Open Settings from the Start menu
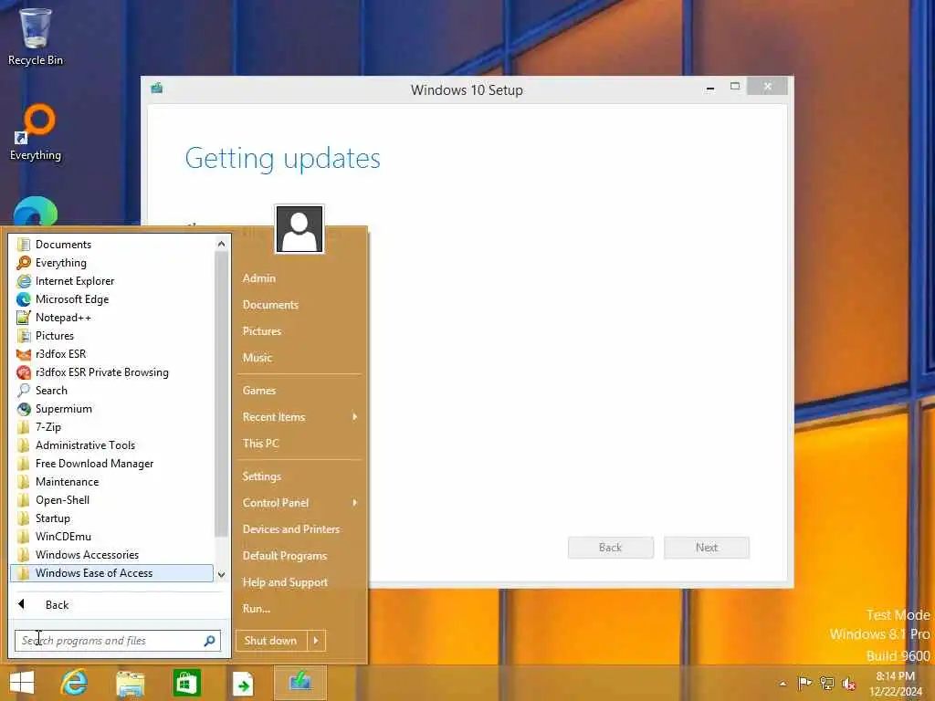Viewport: 935px width, 701px height. 299,476
